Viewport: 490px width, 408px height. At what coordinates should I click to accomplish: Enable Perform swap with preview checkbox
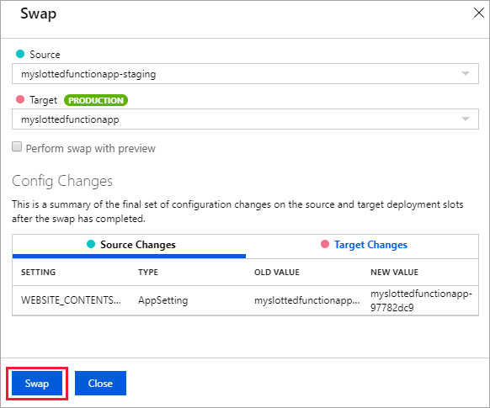tap(17, 146)
